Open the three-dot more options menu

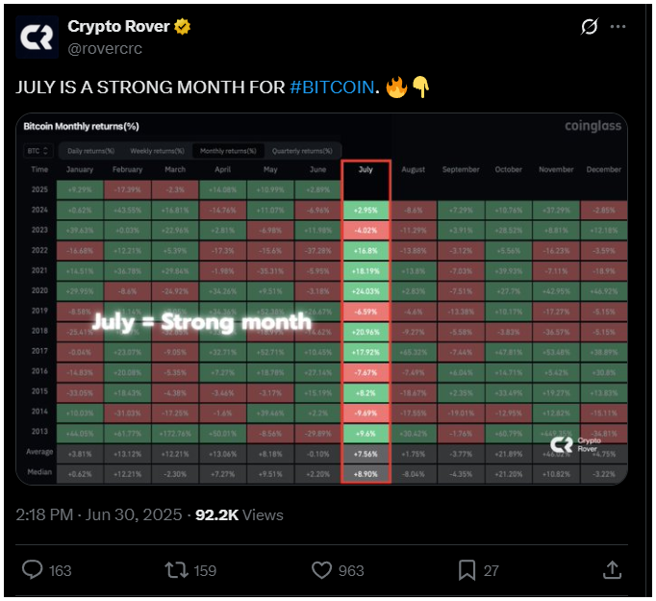pyautogui.click(x=618, y=27)
